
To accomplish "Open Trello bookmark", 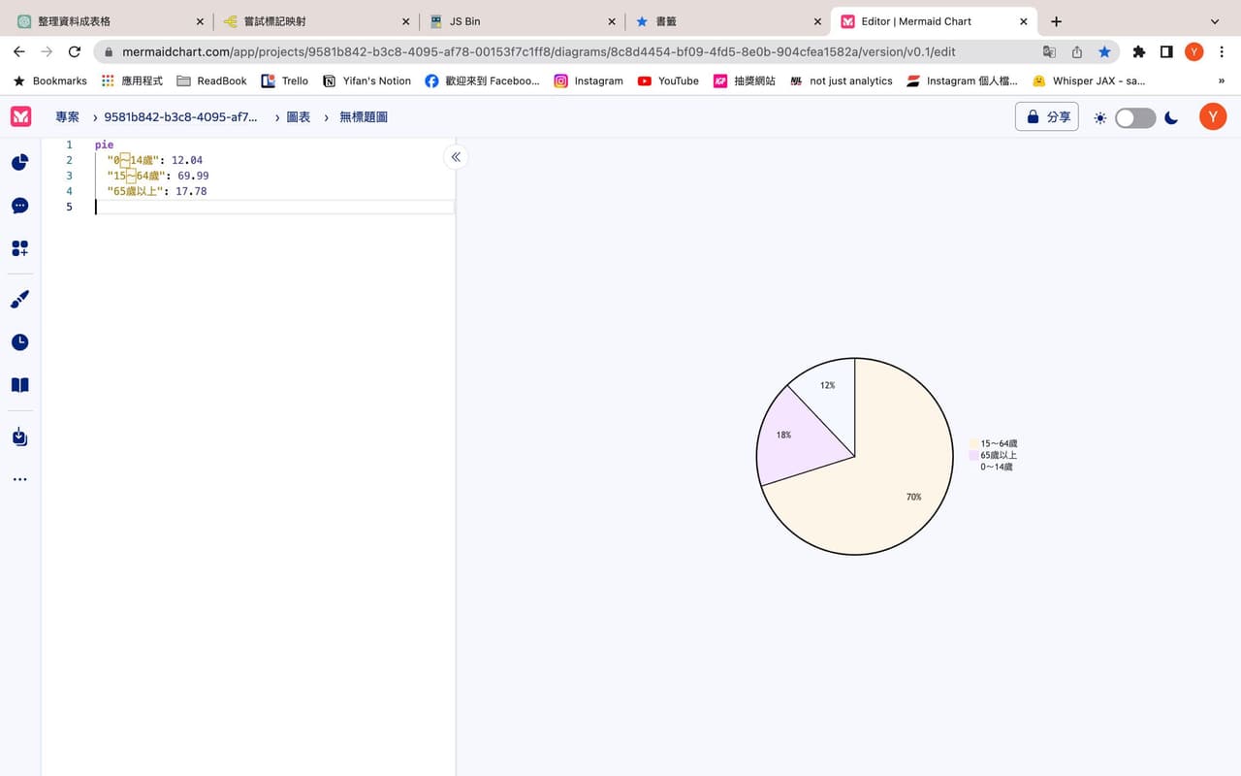I will pyautogui.click(x=285, y=81).
